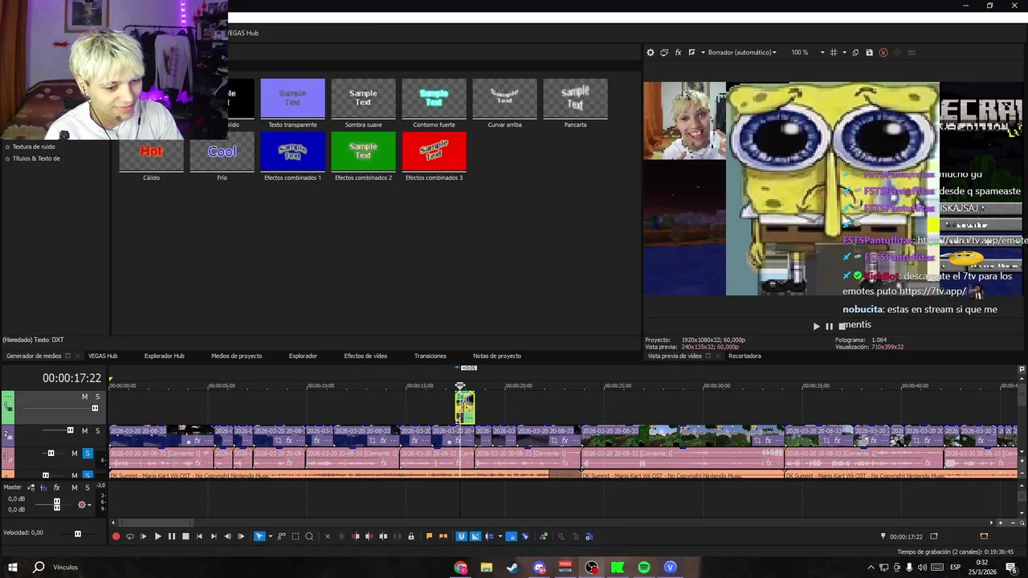Toggle loop playback in the transport bar

pyautogui.click(x=130, y=536)
